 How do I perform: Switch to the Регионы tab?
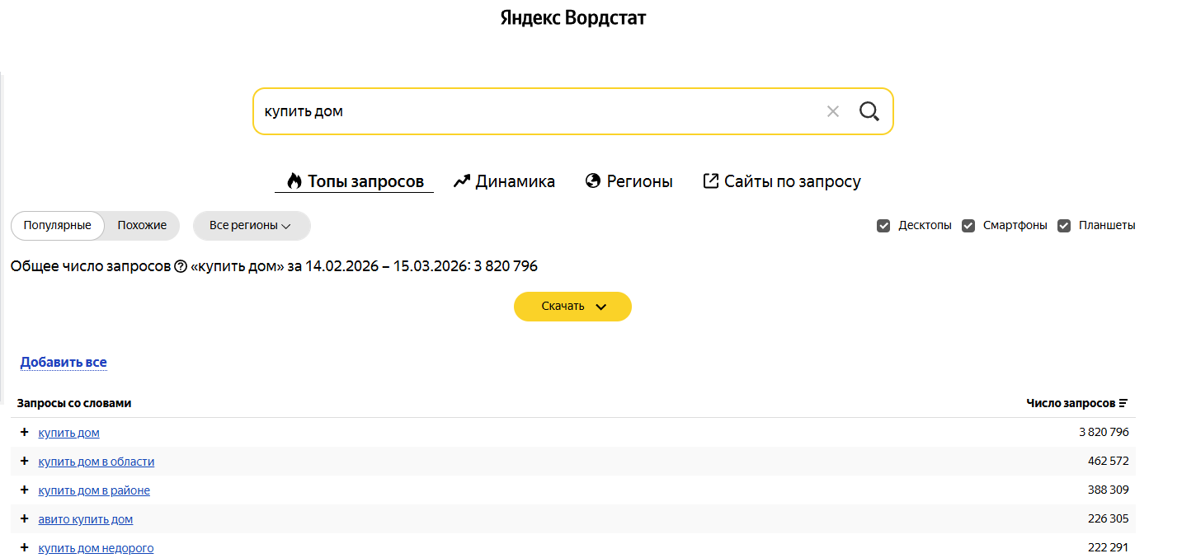pos(629,181)
